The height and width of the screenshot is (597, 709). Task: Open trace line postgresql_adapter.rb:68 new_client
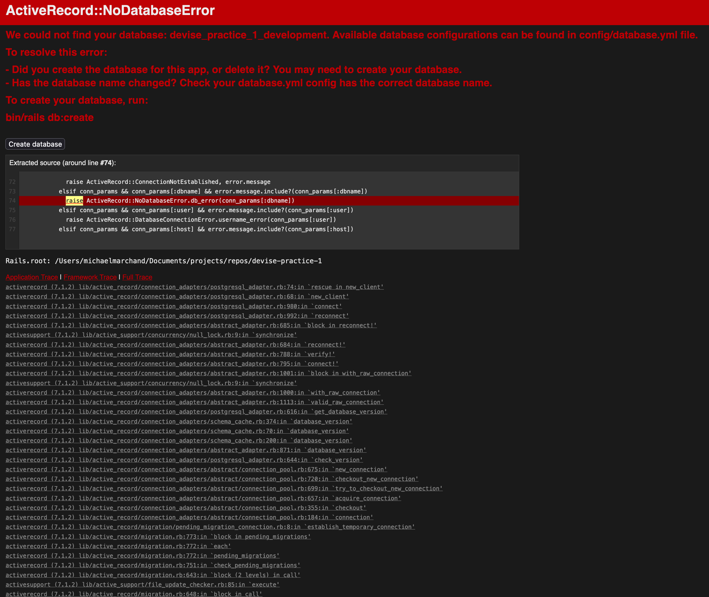click(x=177, y=296)
